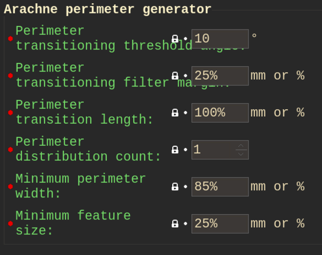Click the reset dot beside distribution count spinner
322x255 pixels.
(186, 150)
